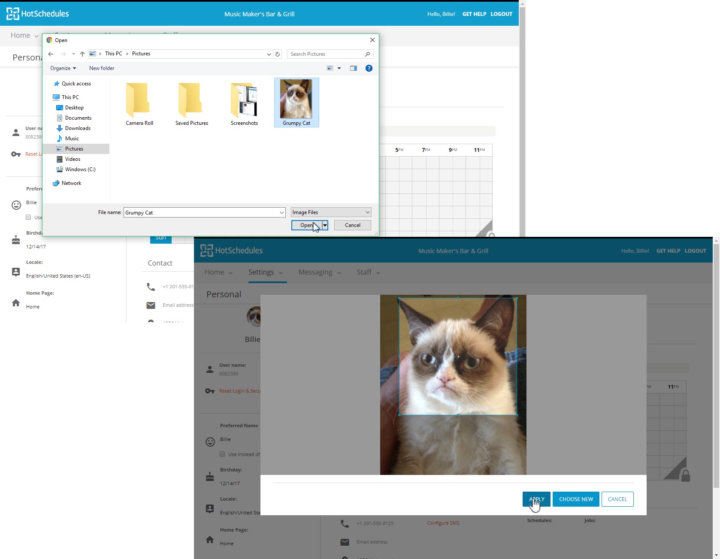
Task: Open the Home menu in lower window
Action: click(218, 272)
